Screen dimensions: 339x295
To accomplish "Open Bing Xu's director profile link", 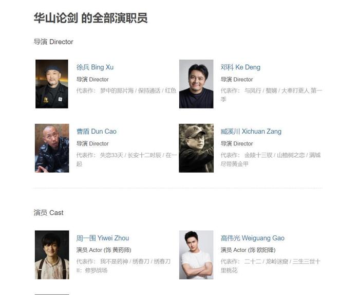I will pyautogui.click(x=95, y=67).
